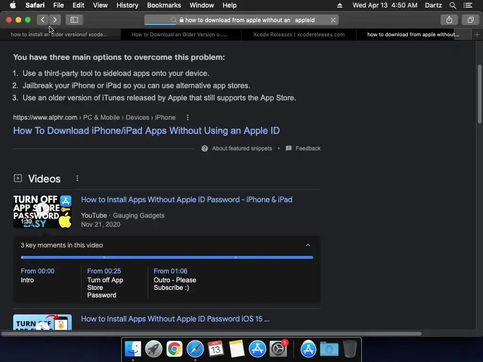
Task: Toggle the Safari sidebar button
Action: [x=74, y=20]
